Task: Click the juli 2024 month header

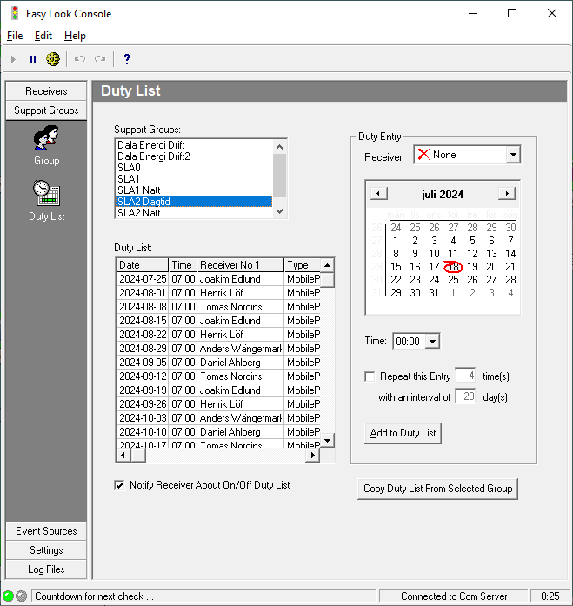Action: [443, 195]
